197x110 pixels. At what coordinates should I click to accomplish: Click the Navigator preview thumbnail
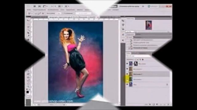pyautogui.click(x=149, y=25)
